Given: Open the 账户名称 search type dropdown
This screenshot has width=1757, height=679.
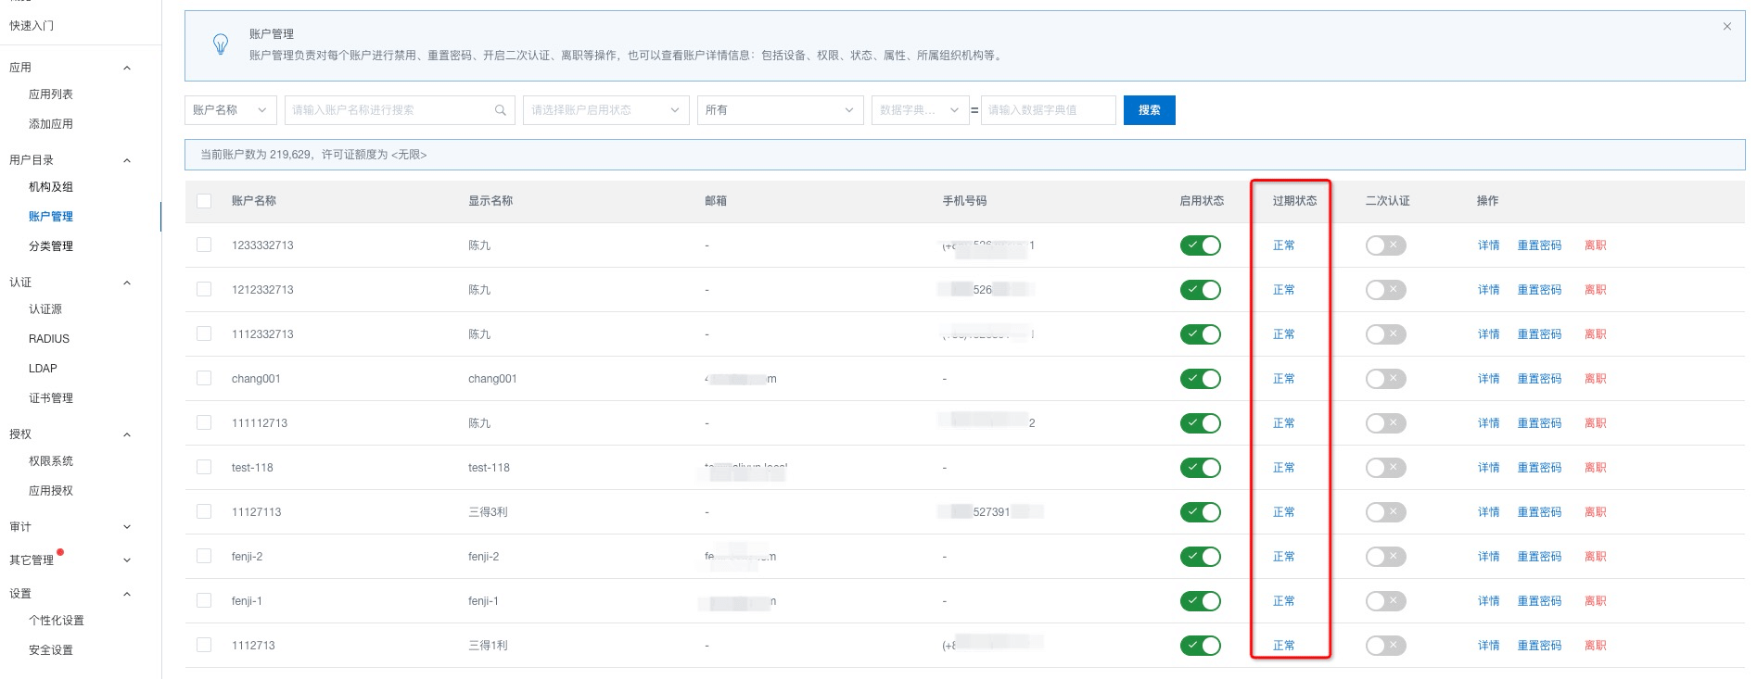Looking at the screenshot, I should click(230, 110).
